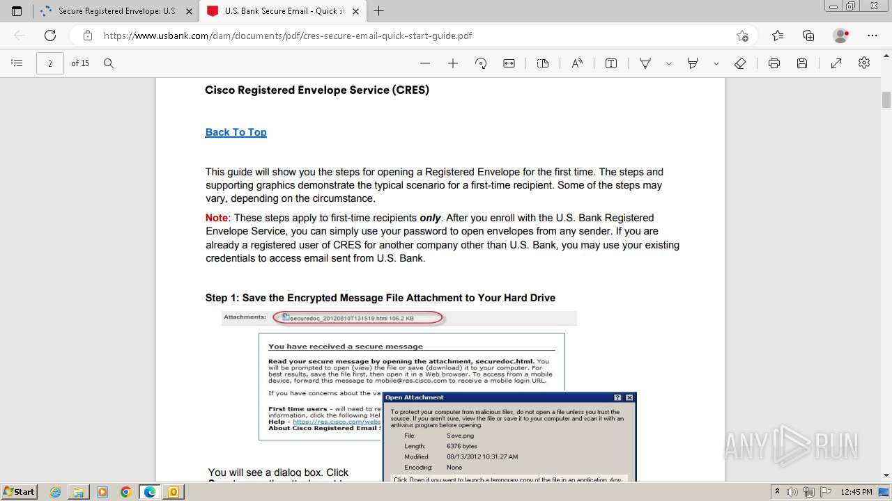The image size is (892, 501).
Task: Click the vertical scrollbar thumb
Action: click(886, 100)
